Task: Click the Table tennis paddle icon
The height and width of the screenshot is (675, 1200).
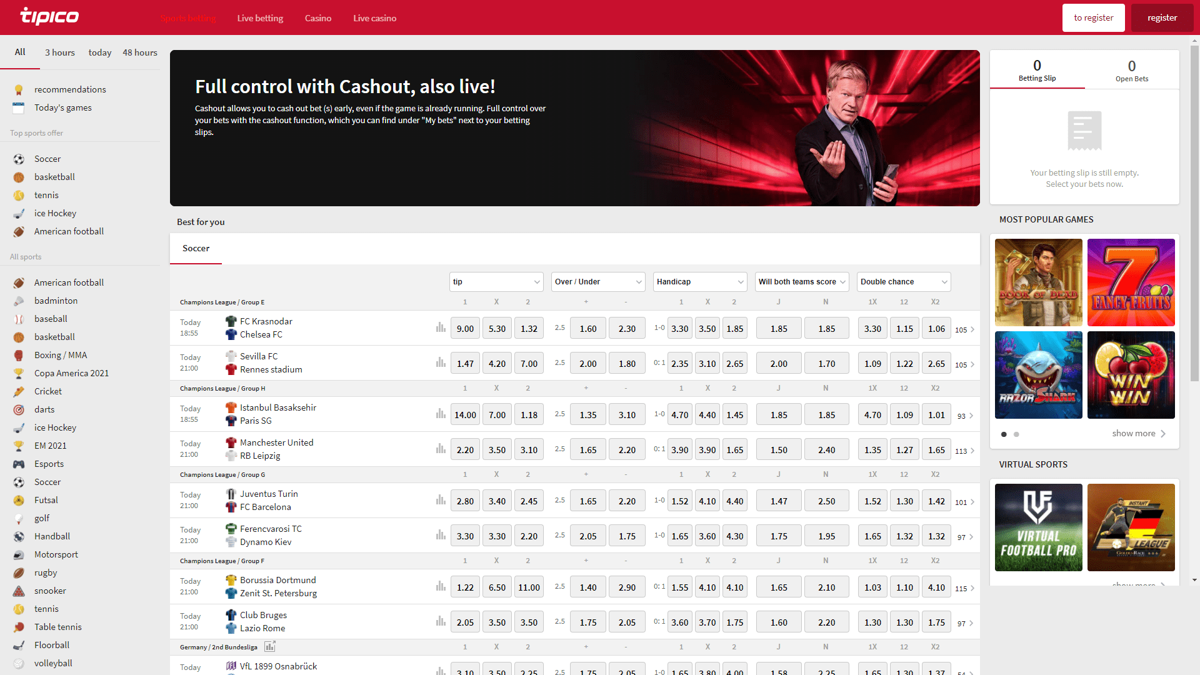Action: tap(19, 627)
